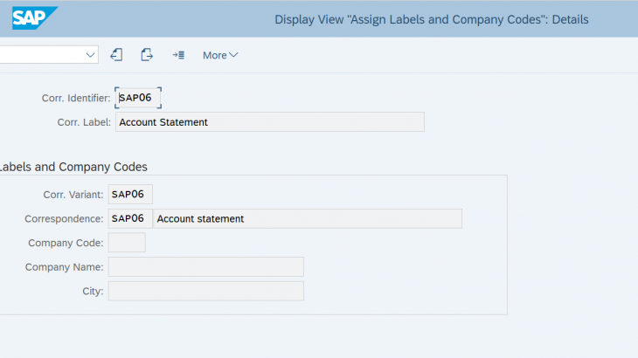Click the empty City field

click(206, 291)
